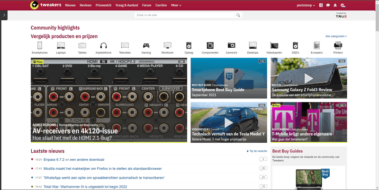379x190 pixels.
Task: Open Vraag & Aanbod menu item
Action: click(126, 5)
